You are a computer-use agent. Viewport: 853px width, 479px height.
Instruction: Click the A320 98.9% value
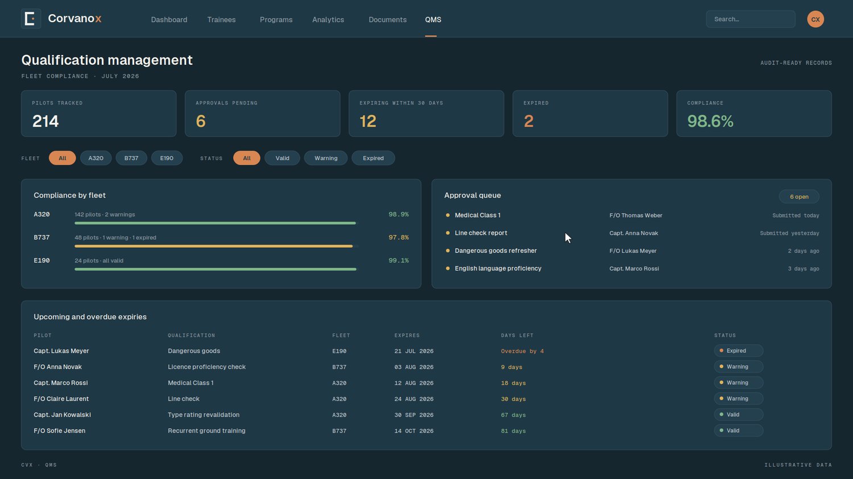click(x=399, y=214)
